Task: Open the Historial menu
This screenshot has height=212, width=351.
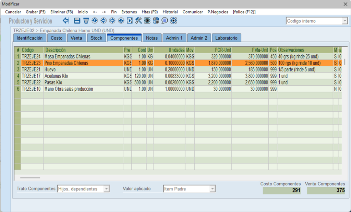Action: (x=170, y=12)
